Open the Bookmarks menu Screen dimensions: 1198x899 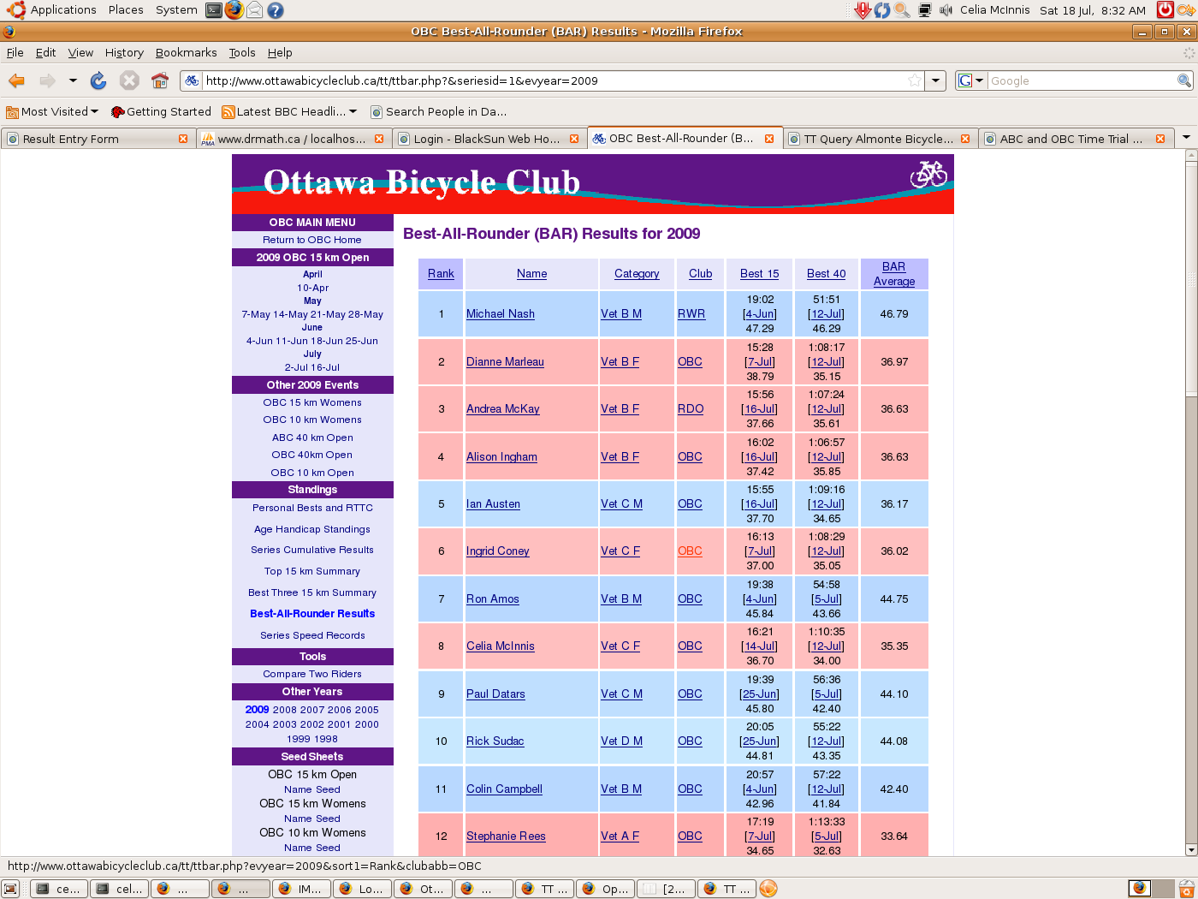[186, 52]
